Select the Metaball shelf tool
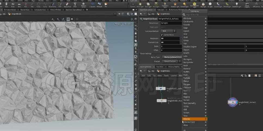Viewport: 263px width, 131px height. coord(99,5)
